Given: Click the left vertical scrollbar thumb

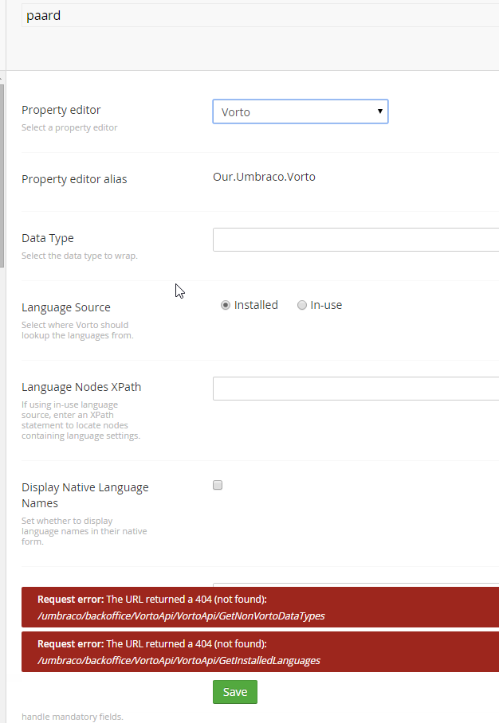Looking at the screenshot, I should coord(2,175).
